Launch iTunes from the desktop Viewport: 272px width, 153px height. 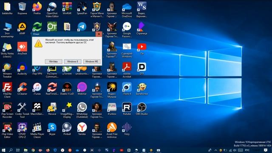pyautogui.click(x=37, y=89)
